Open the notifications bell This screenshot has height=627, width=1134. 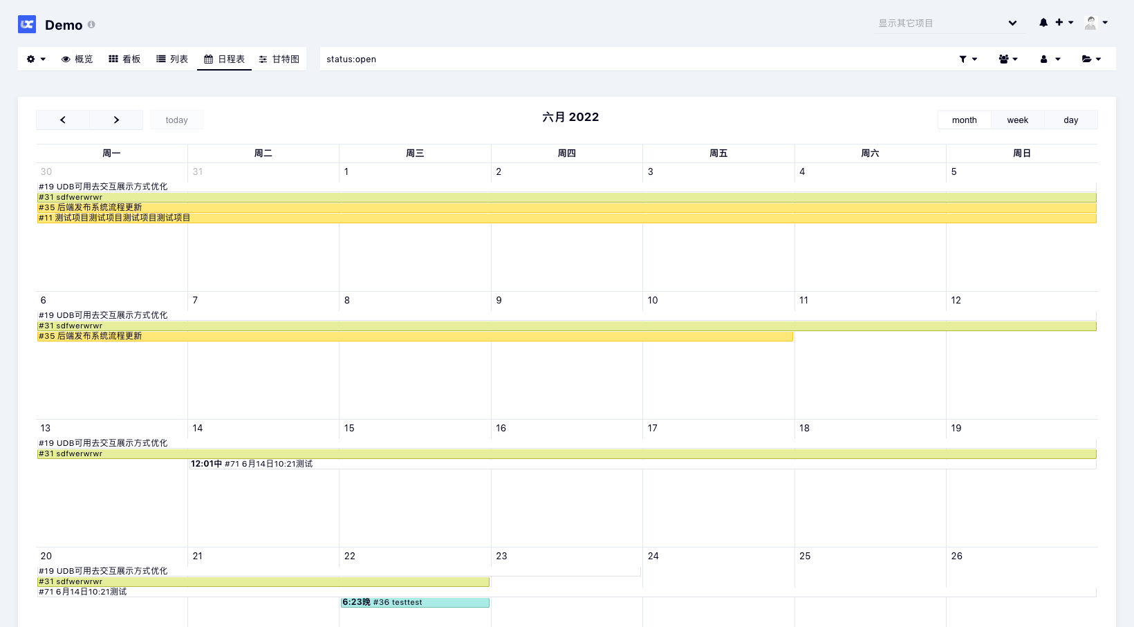pyautogui.click(x=1043, y=23)
